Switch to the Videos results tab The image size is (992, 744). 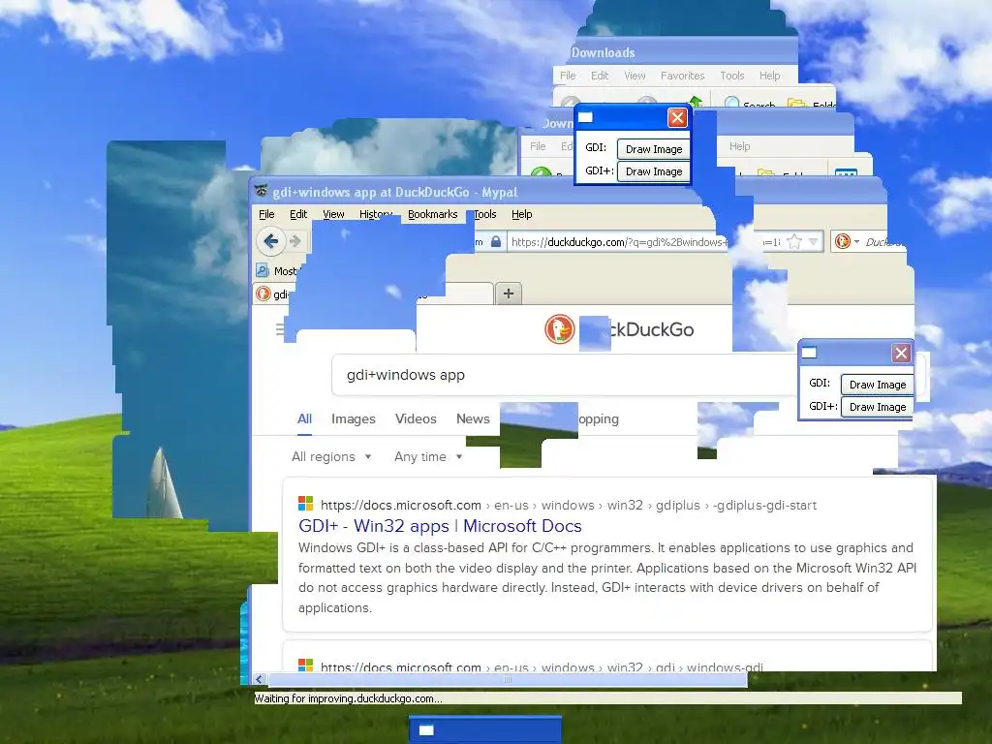416,418
